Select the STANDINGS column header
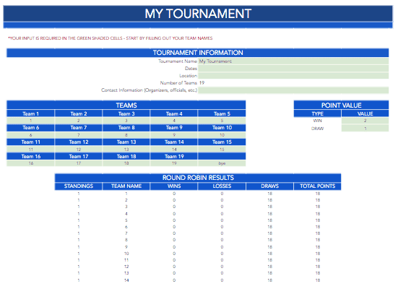The image size is (398, 289). (79, 186)
